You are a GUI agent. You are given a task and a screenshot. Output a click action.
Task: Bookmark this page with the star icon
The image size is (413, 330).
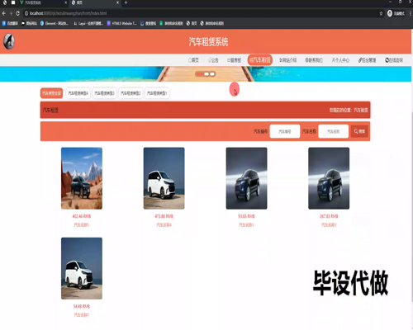point(381,13)
